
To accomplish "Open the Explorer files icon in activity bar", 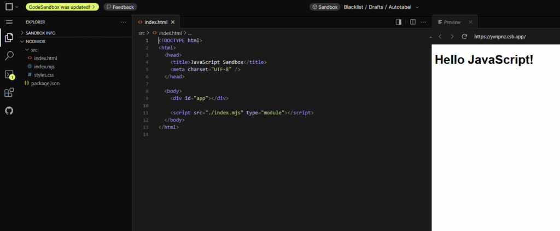I will 9,38.
